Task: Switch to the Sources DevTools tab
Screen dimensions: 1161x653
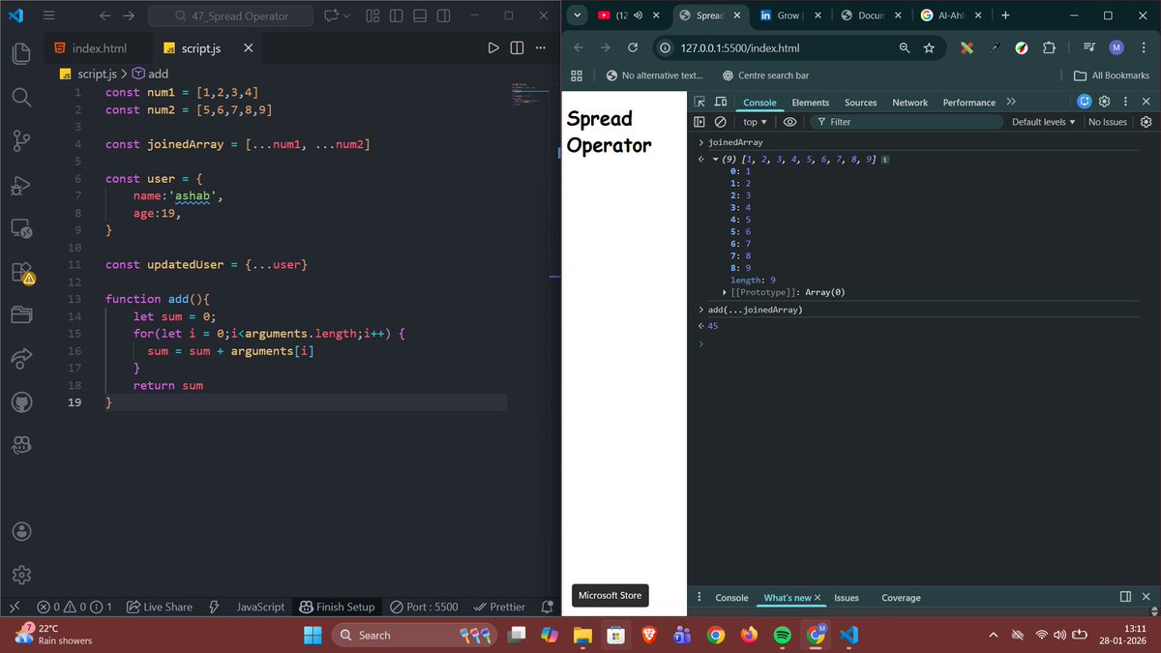Action: click(x=860, y=103)
